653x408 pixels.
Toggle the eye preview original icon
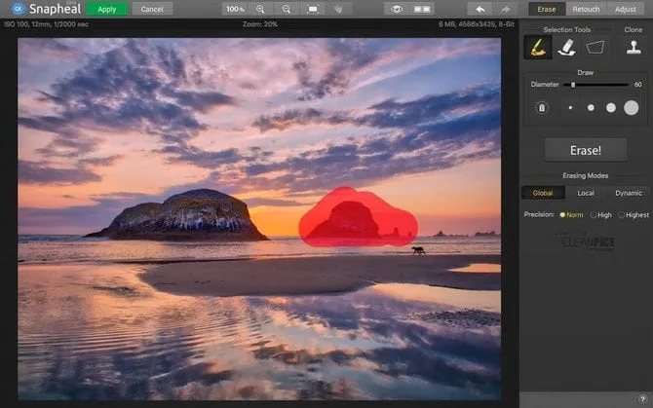396,9
